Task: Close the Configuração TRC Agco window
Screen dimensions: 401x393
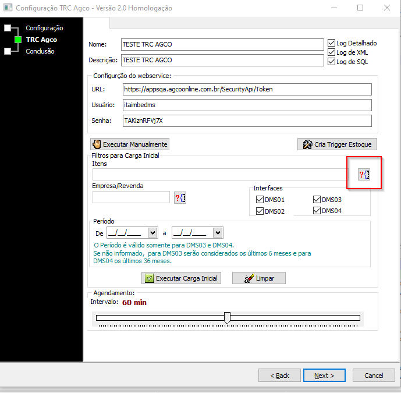Action: pyautogui.click(x=387, y=8)
